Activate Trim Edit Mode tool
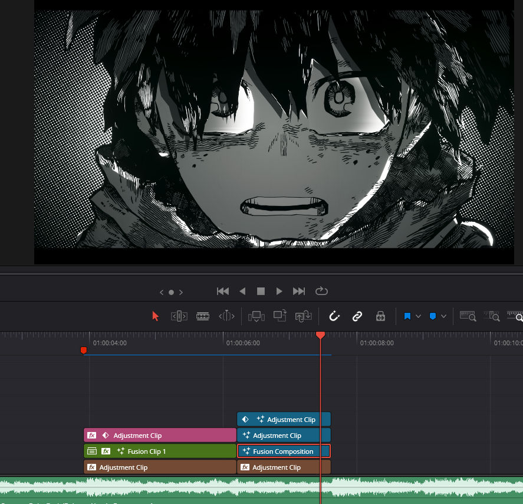 (179, 316)
